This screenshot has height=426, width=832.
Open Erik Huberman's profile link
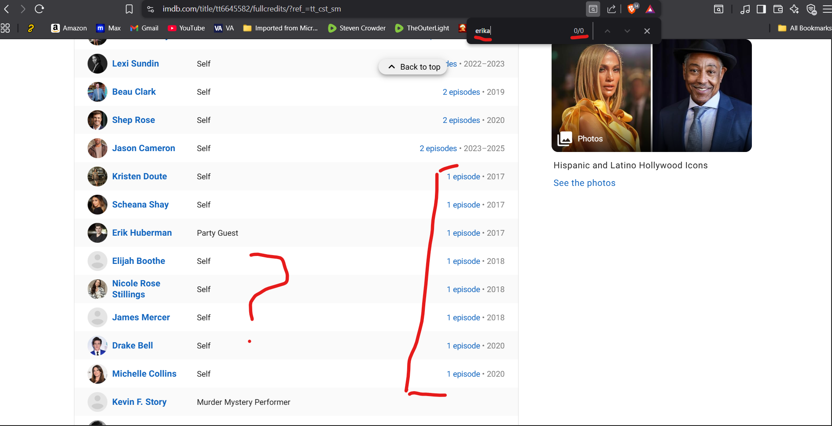click(x=142, y=233)
